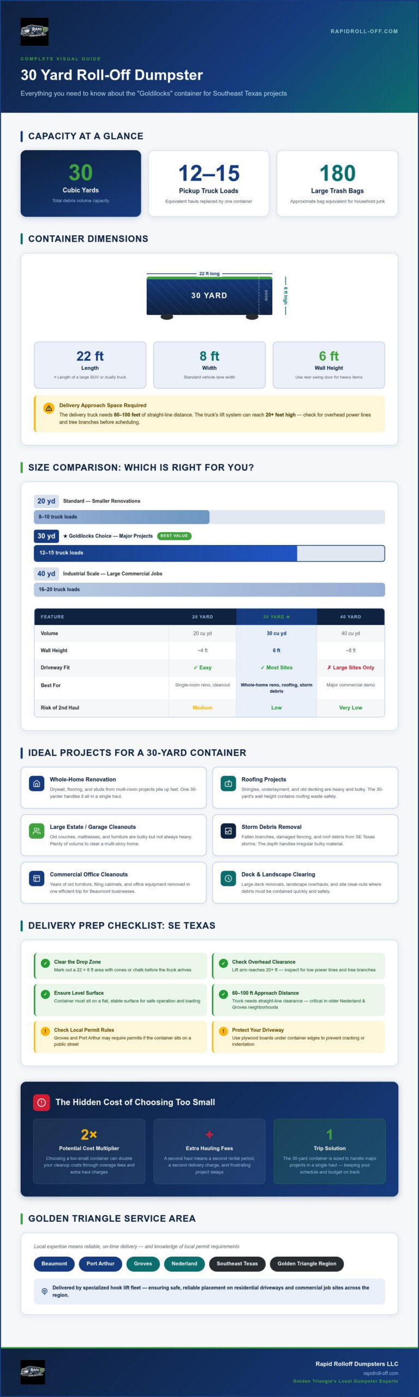
Task: Open the RAPIDROLL-OFF.COM header link
Action: coord(364,31)
